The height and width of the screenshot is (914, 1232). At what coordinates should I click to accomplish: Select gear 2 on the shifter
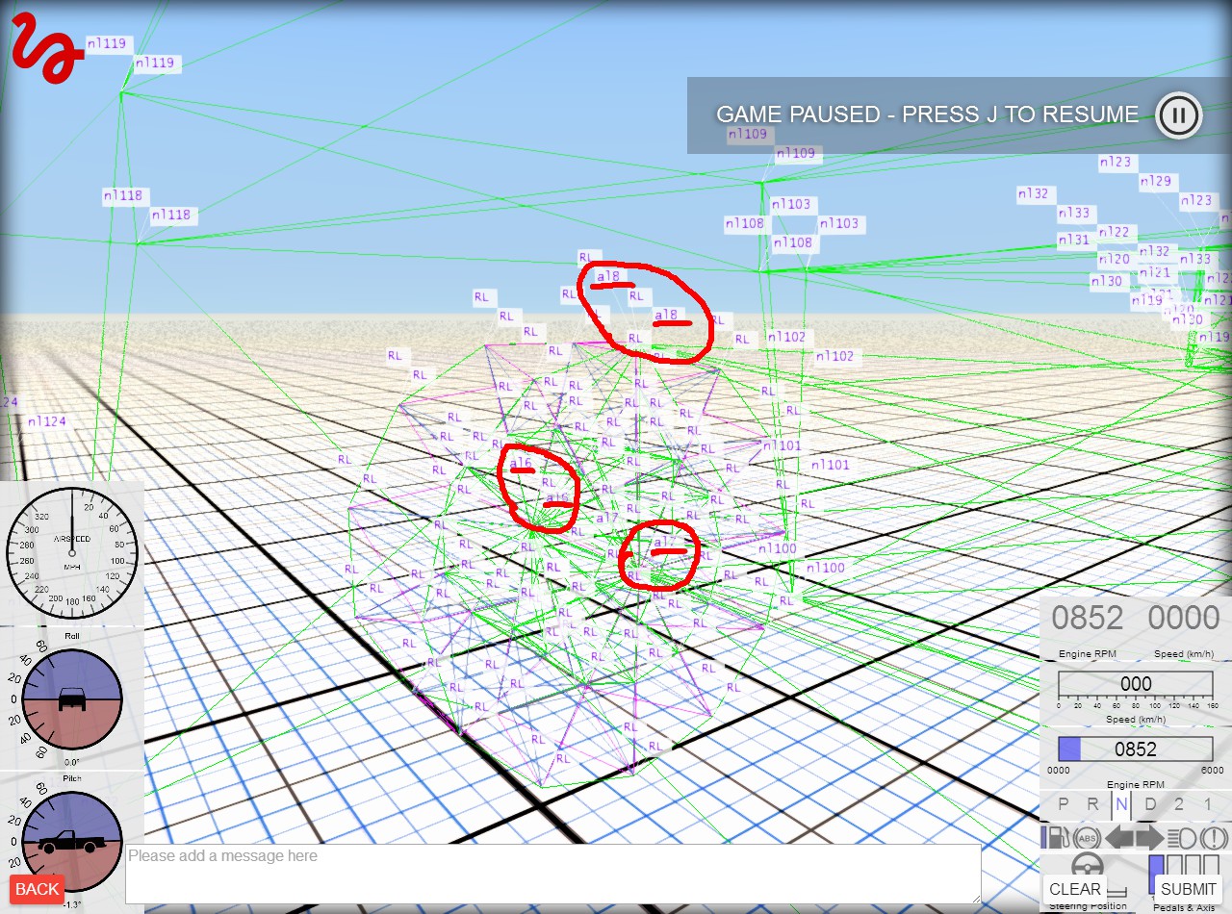pyautogui.click(x=1179, y=804)
